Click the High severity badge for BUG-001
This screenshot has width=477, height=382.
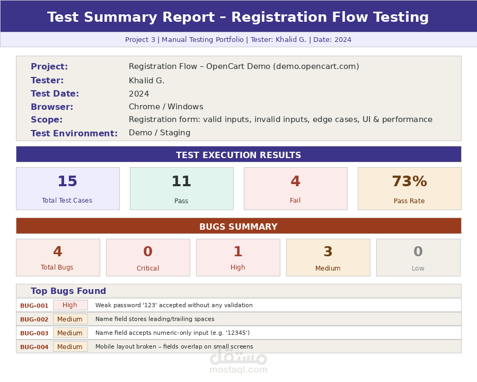tap(70, 305)
